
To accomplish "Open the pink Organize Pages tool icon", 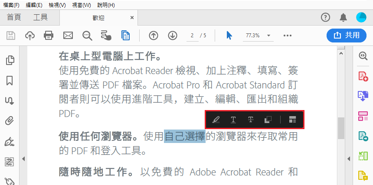I will coord(363,116).
